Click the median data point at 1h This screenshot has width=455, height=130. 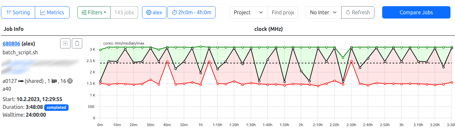201,73
